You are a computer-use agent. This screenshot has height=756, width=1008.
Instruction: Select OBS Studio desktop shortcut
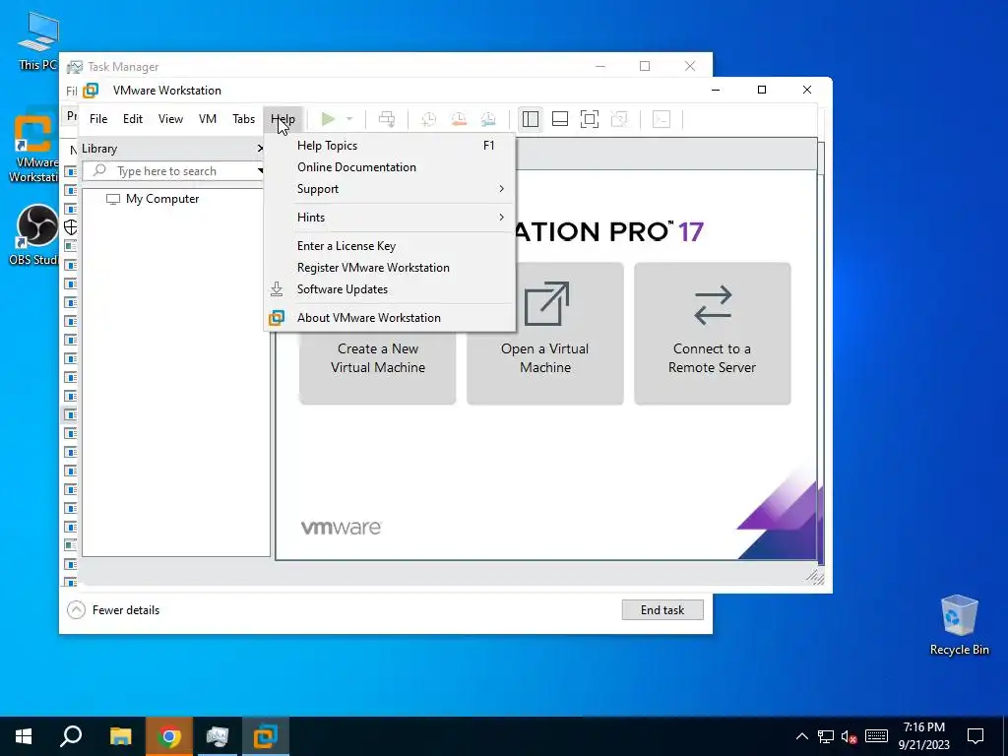[33, 234]
